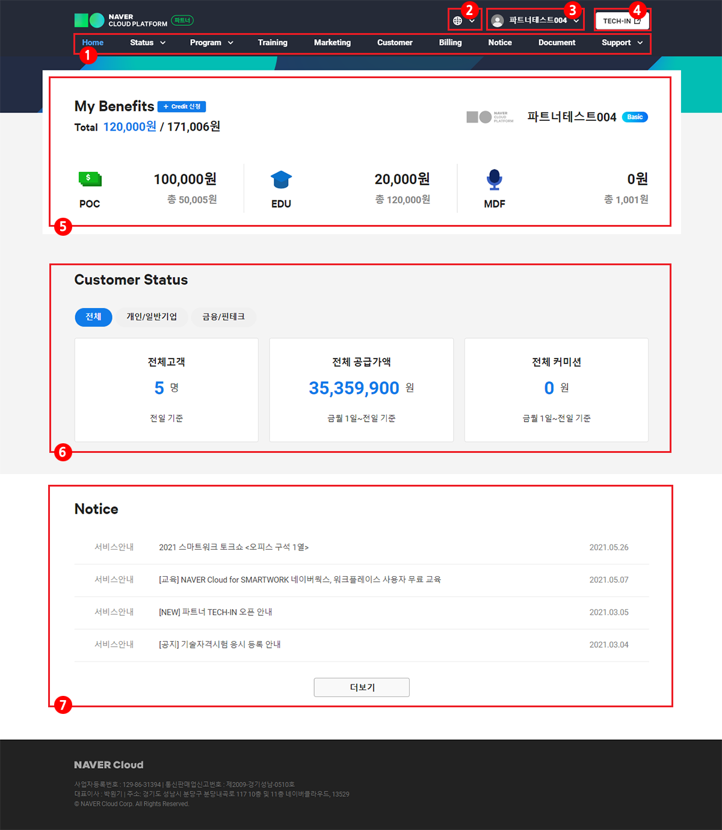
Task: Click the POC money icon
Action: 90,179
